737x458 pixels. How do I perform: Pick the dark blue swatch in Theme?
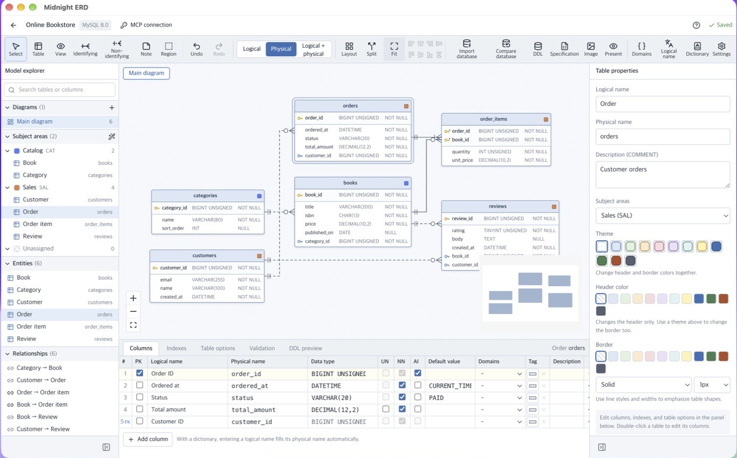[716, 247]
